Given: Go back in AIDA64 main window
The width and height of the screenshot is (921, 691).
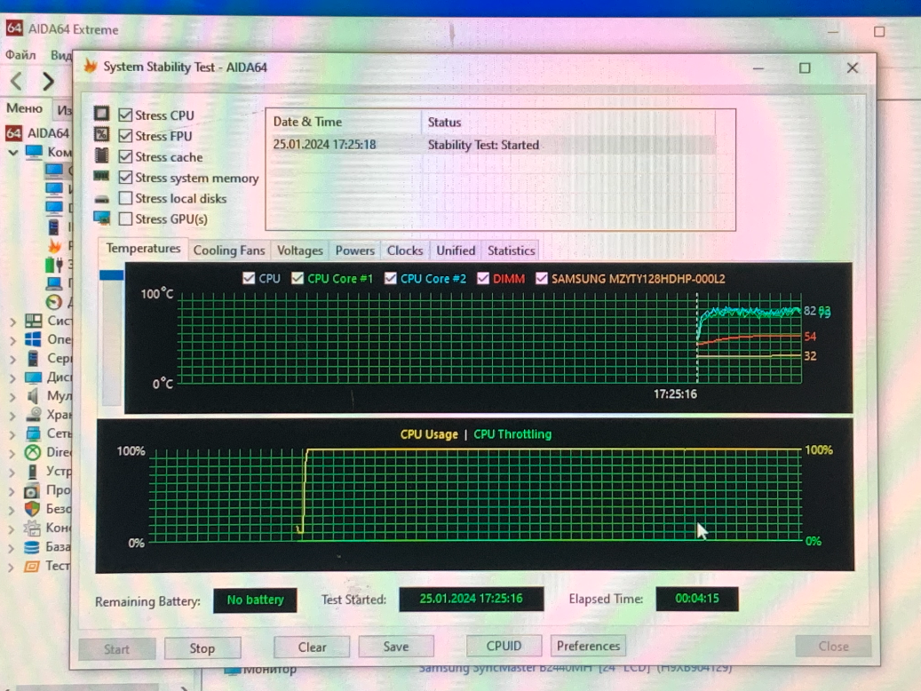Looking at the screenshot, I should 17,81.
